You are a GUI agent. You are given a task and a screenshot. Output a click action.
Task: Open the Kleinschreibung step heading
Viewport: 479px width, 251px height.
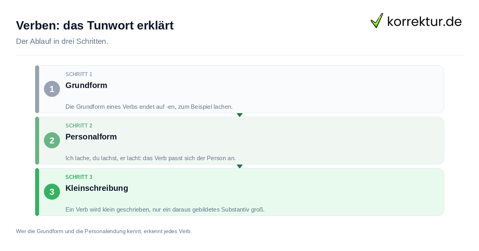(x=97, y=188)
